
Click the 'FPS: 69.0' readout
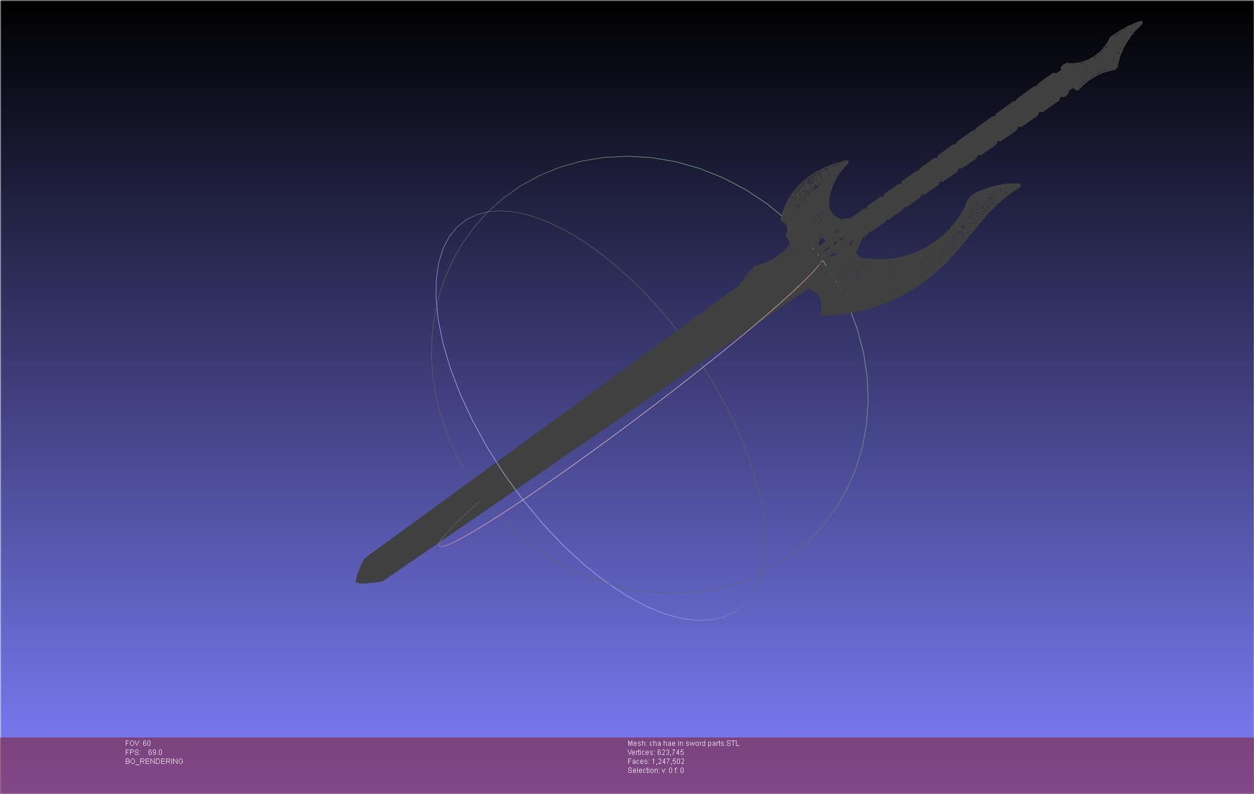pos(143,752)
